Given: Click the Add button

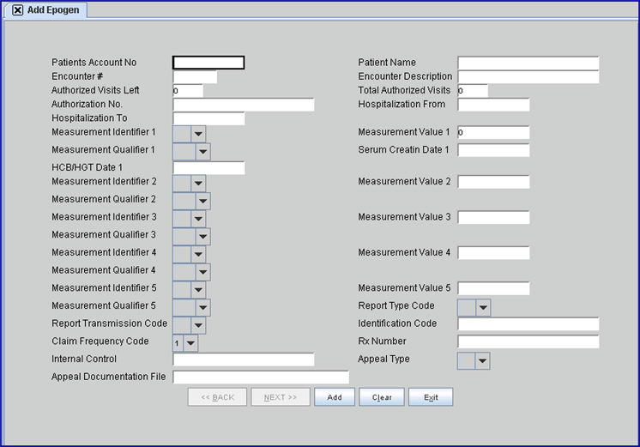Looking at the screenshot, I should (x=335, y=397).
